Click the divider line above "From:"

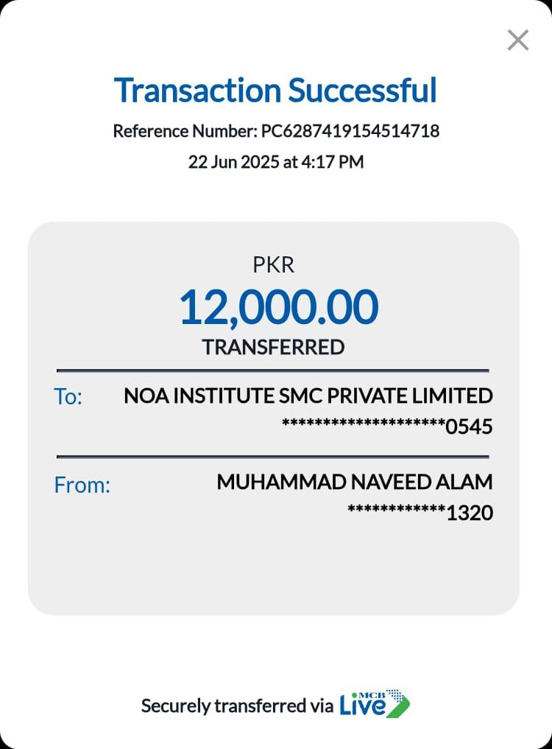coord(273,457)
